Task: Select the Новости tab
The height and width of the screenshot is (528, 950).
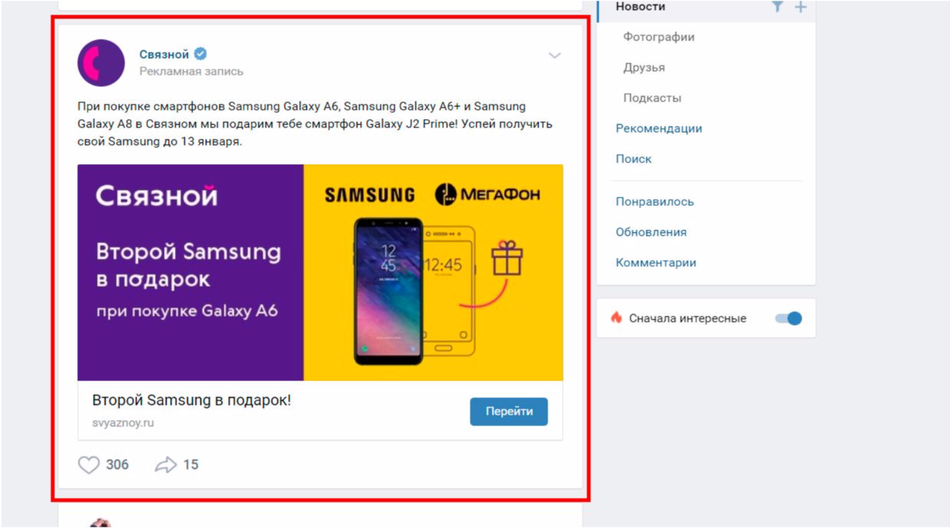Action: 640,7
